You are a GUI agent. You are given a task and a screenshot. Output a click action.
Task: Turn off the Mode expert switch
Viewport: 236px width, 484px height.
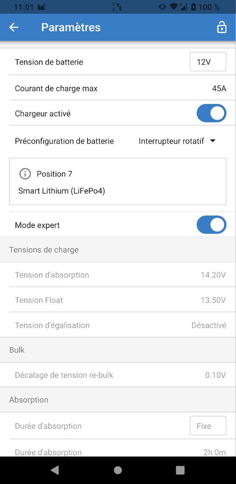click(211, 225)
